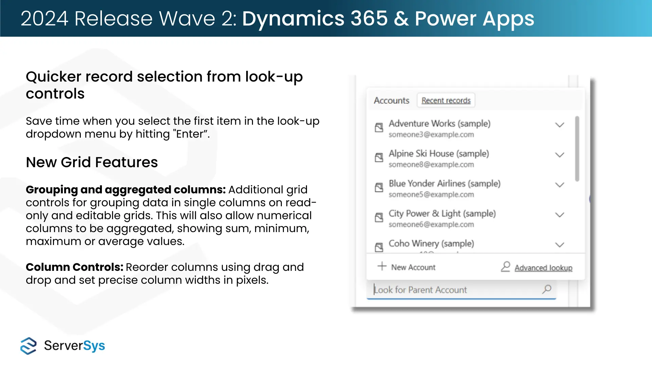Expand the City Power & Light (sample) chevron
The height and width of the screenshot is (367, 652).
[560, 214]
